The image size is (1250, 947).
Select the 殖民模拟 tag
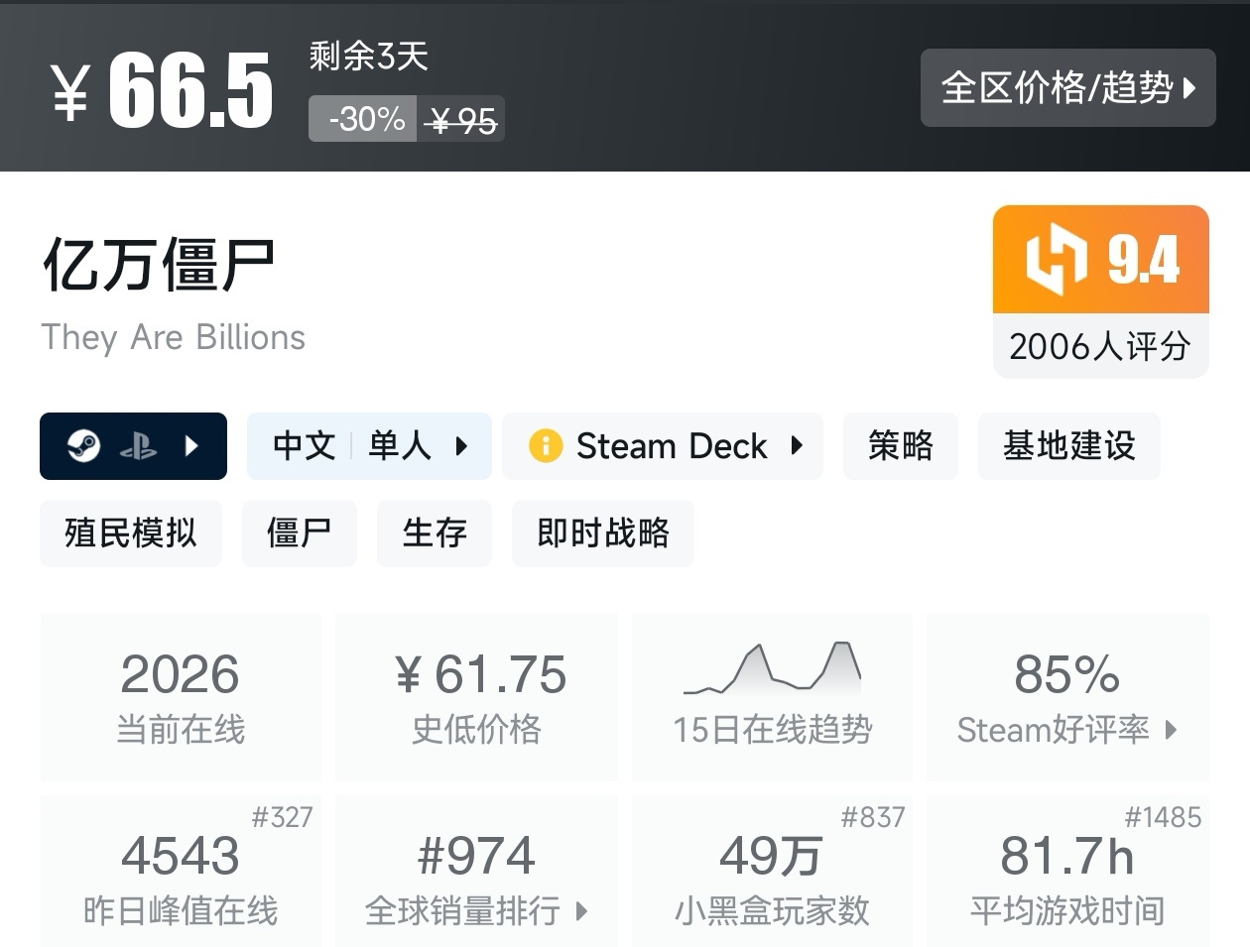pyautogui.click(x=131, y=533)
